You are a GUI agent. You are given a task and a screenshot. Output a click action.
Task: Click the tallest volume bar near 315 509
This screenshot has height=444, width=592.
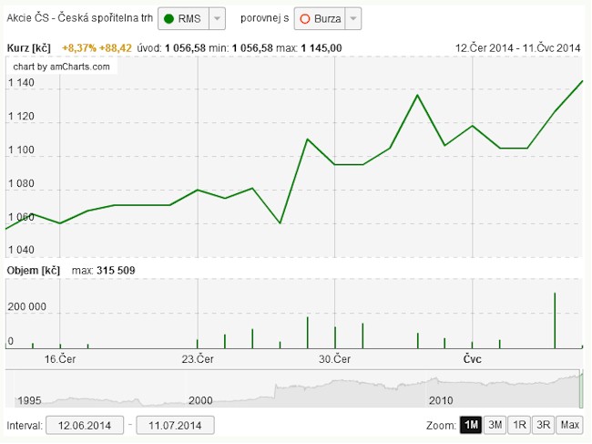pyautogui.click(x=555, y=320)
